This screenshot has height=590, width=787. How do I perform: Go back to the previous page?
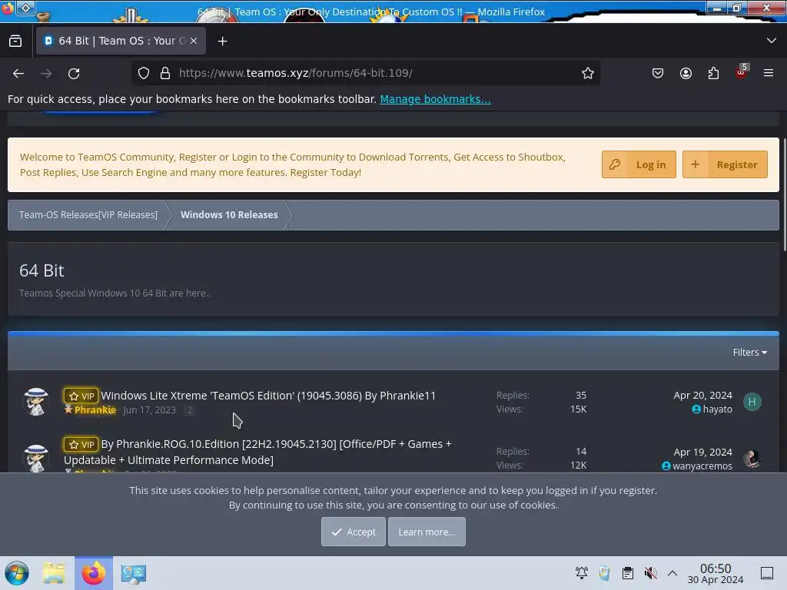18,73
